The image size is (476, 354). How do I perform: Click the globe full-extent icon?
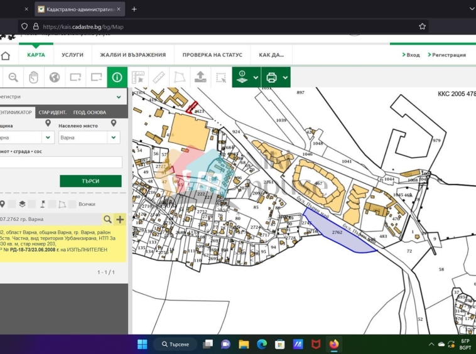[55, 77]
